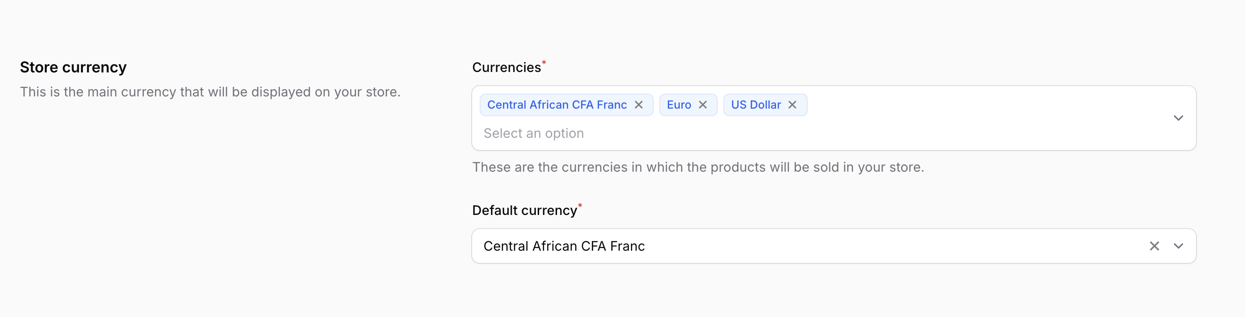Click the red asterisk beside Default currency
1245x317 pixels.
pos(580,206)
